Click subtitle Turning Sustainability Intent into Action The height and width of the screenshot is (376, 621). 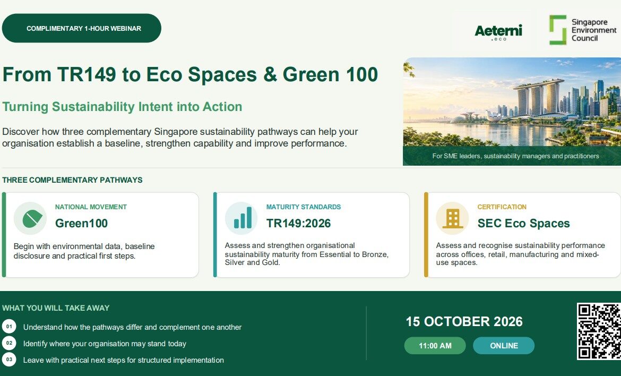122,107
